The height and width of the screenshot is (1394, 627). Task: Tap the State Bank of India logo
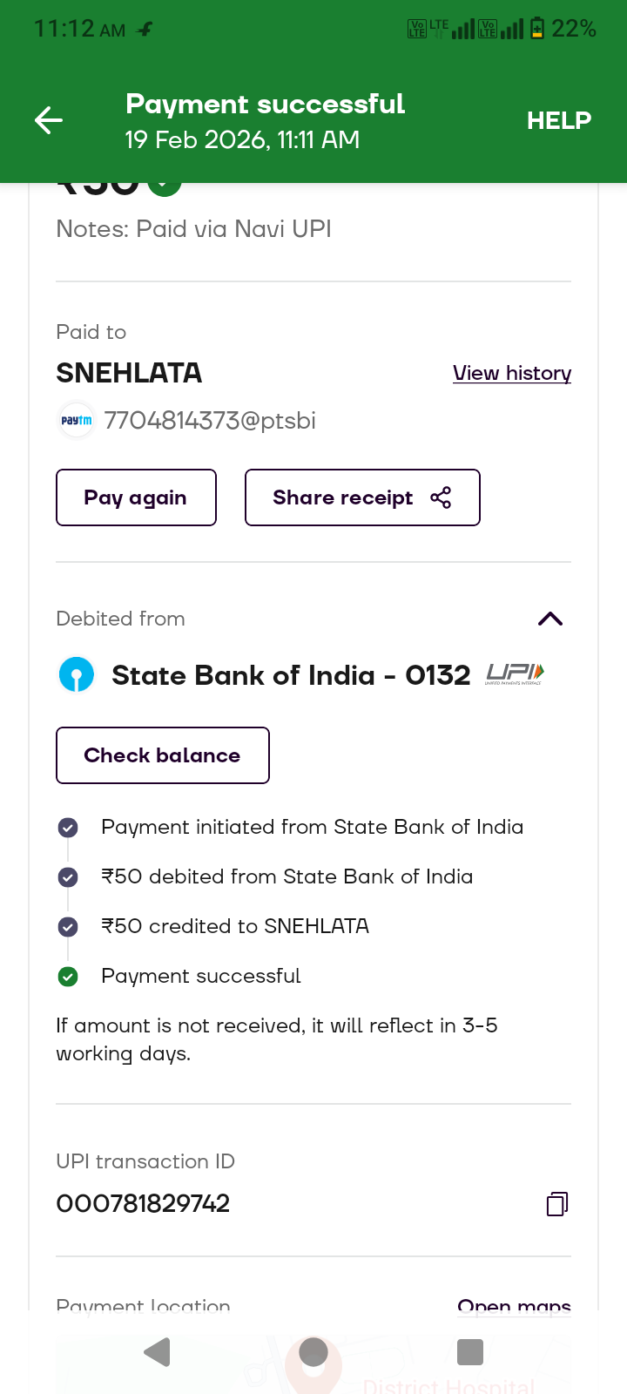pos(77,675)
